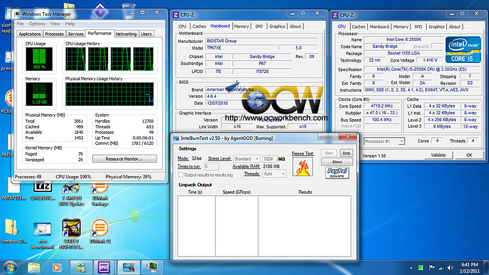Click the Times to run field
This screenshot has height=275, width=489.
[x=211, y=166]
